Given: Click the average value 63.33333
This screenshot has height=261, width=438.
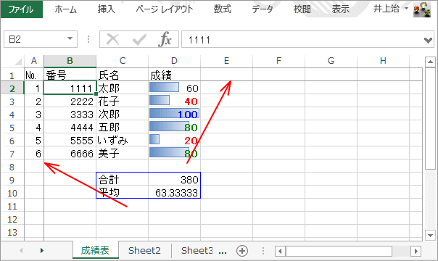Looking at the screenshot, I should coord(174,193).
